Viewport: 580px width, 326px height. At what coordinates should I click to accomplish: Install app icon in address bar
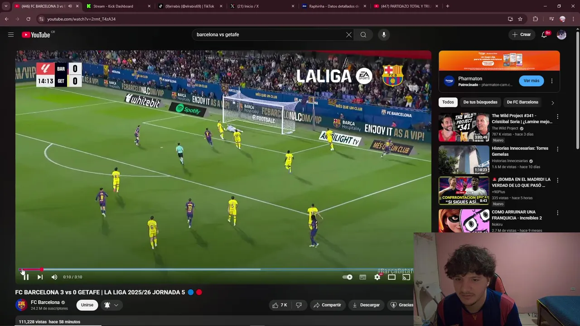click(x=510, y=19)
